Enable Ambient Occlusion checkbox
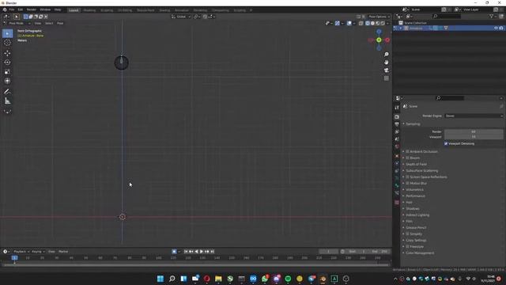Viewport: 506px width, 285px height. tap(408, 151)
